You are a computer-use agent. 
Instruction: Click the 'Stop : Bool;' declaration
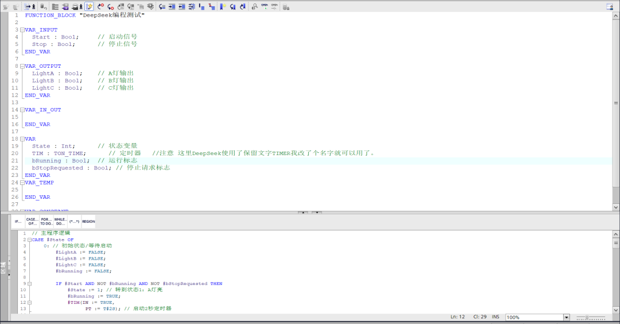(x=53, y=44)
